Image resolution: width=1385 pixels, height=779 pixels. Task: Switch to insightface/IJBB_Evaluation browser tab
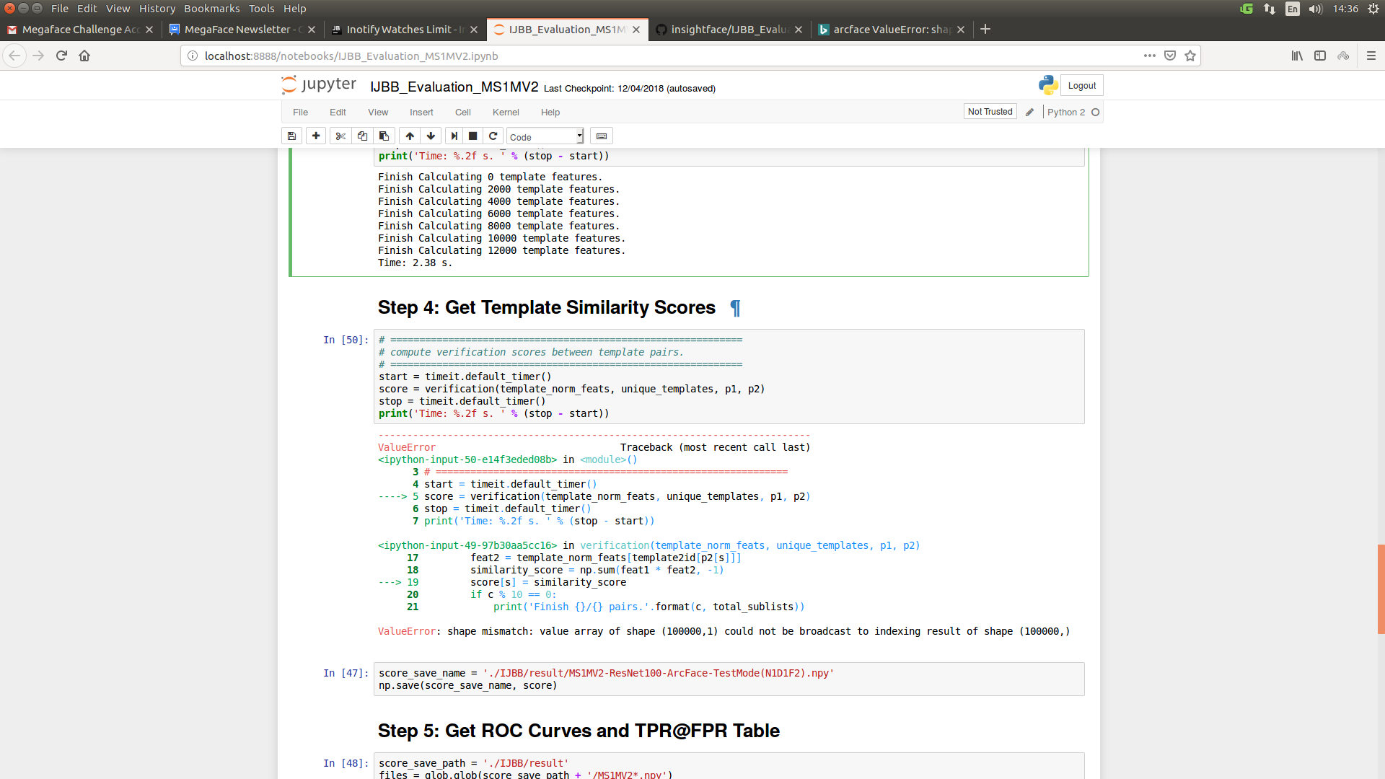pyautogui.click(x=727, y=30)
